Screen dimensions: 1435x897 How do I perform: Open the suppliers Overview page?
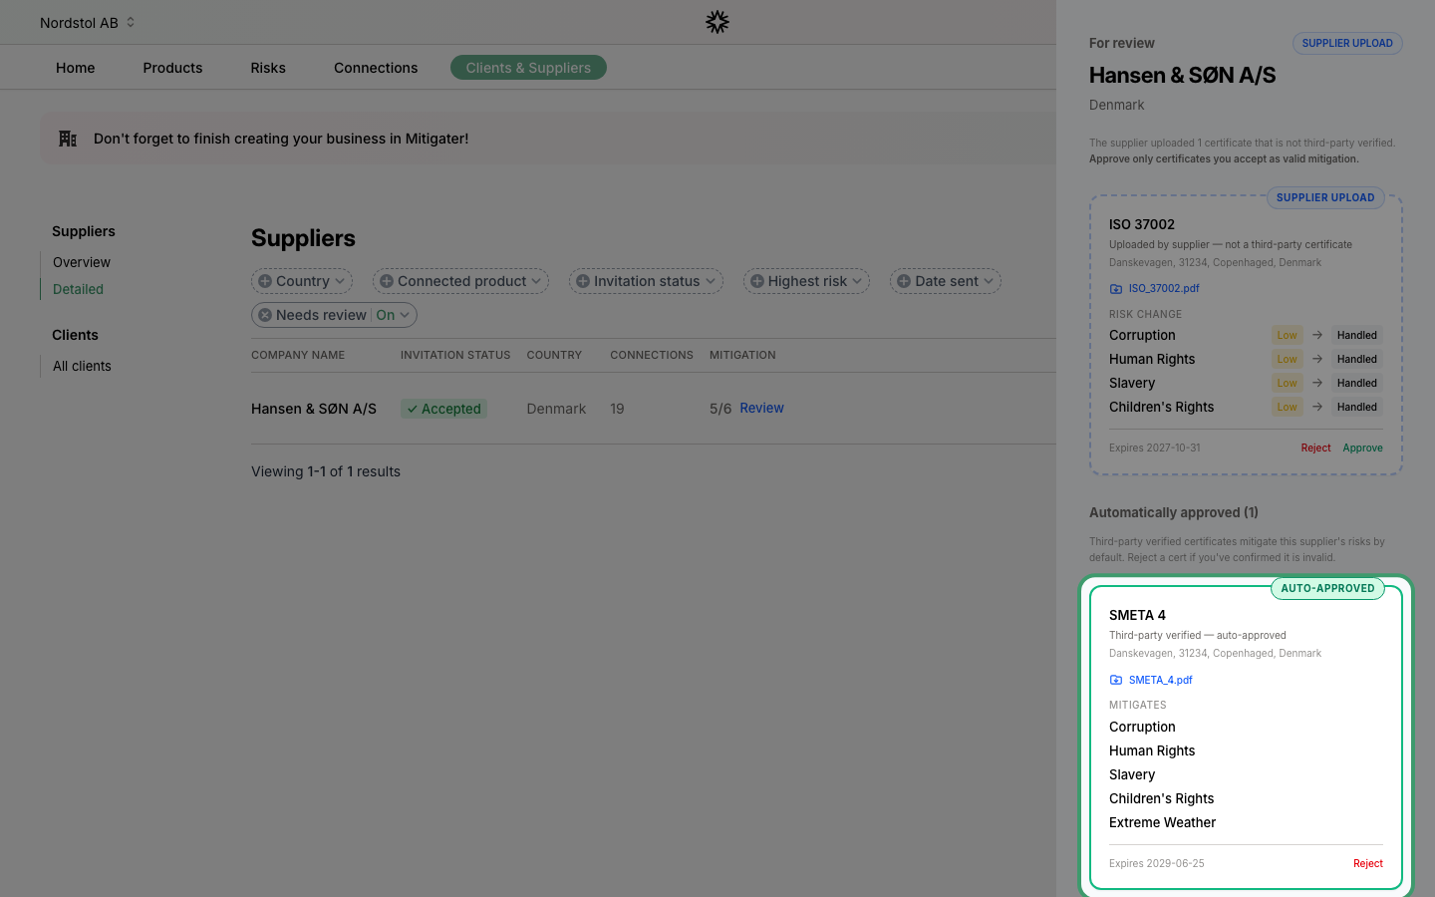click(x=82, y=262)
